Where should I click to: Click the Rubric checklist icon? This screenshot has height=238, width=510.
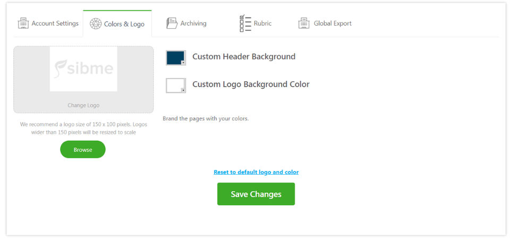(245, 23)
